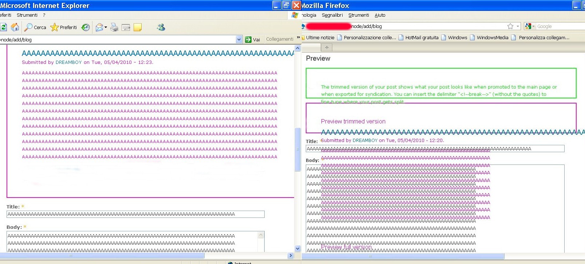Screen dimensions: 585x264
Task: Click IE horizontal scrollbar right arrow
Action: coord(290,256)
